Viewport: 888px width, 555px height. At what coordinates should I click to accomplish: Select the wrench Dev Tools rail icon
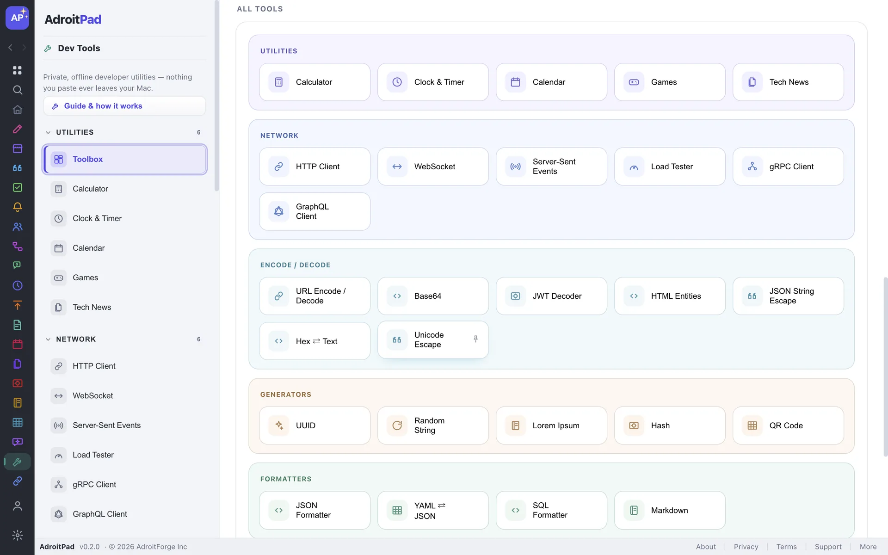pyautogui.click(x=18, y=462)
